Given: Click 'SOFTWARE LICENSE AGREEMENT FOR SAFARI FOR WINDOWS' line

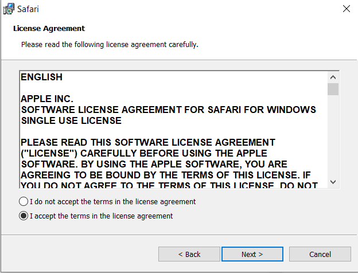Looking at the screenshot, I should (169, 110).
